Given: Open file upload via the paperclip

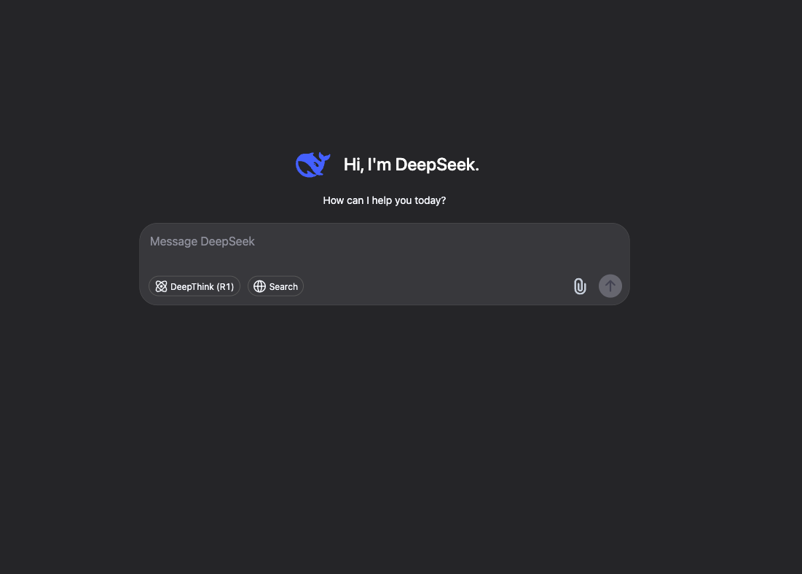Looking at the screenshot, I should pyautogui.click(x=580, y=286).
